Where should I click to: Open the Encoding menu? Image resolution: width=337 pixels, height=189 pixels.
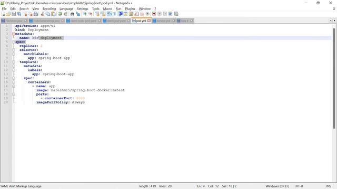tap(49, 9)
